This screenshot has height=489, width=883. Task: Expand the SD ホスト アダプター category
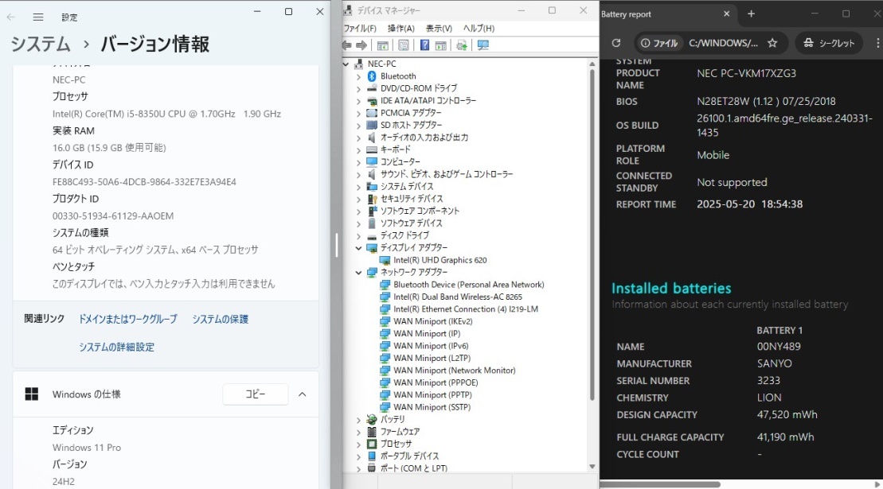point(359,126)
